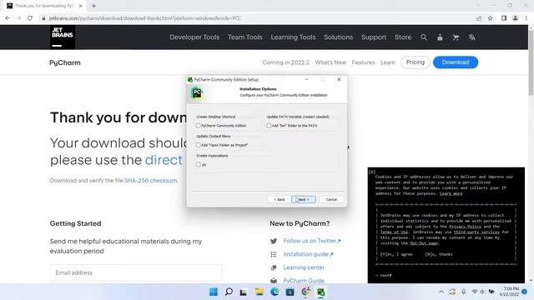The height and width of the screenshot is (300, 534).
Task: Open the JetBrains site search icon
Action: click(424, 37)
